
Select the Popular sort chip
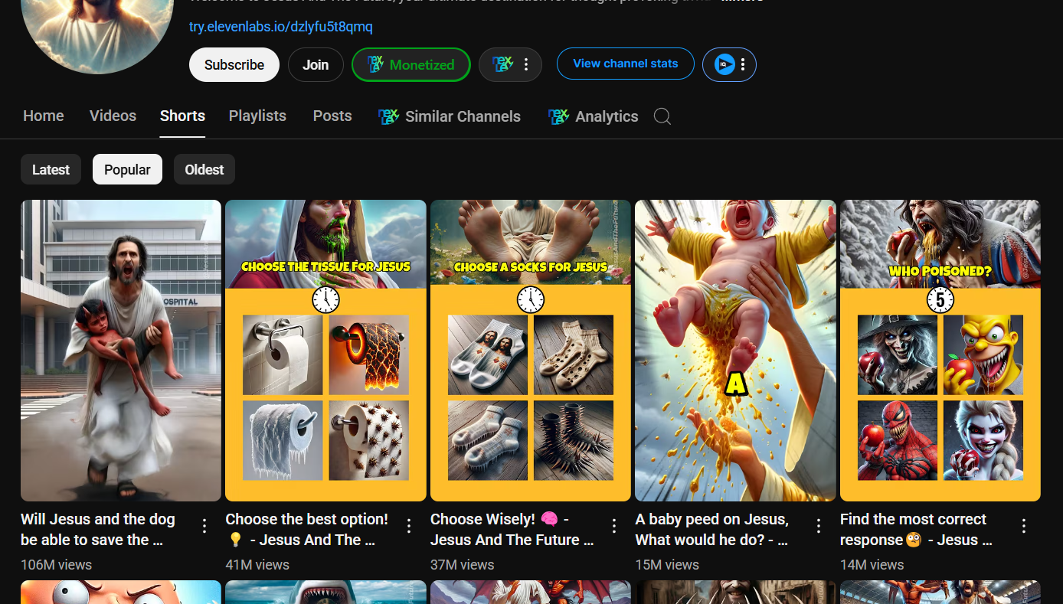(x=127, y=169)
